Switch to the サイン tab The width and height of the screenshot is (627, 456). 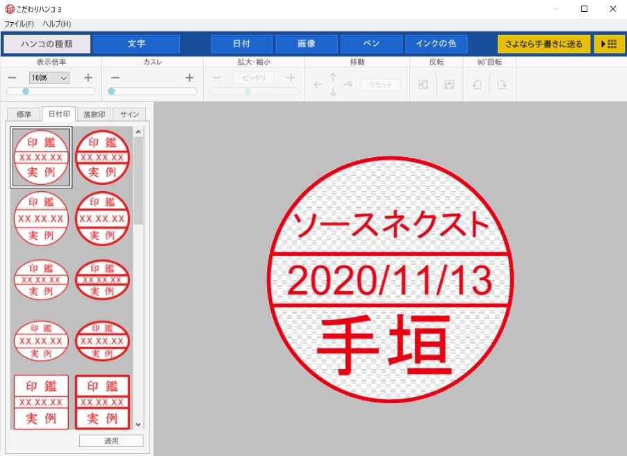[x=129, y=115]
